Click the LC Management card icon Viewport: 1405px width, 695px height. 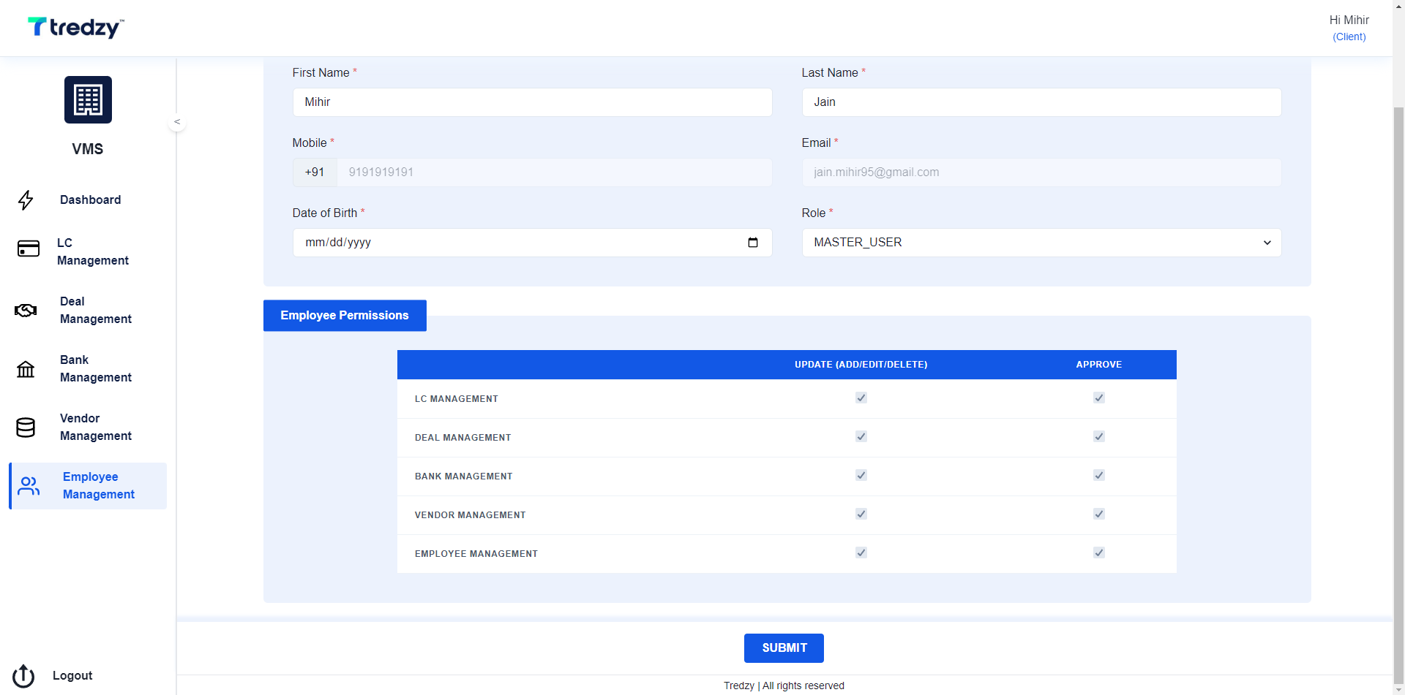(29, 248)
